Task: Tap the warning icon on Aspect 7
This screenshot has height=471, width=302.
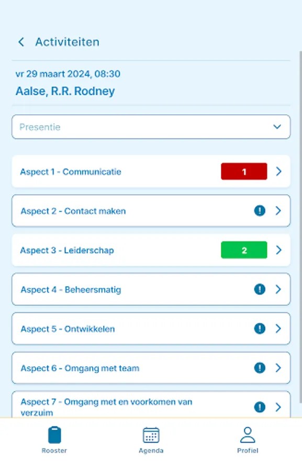Action: (260, 406)
